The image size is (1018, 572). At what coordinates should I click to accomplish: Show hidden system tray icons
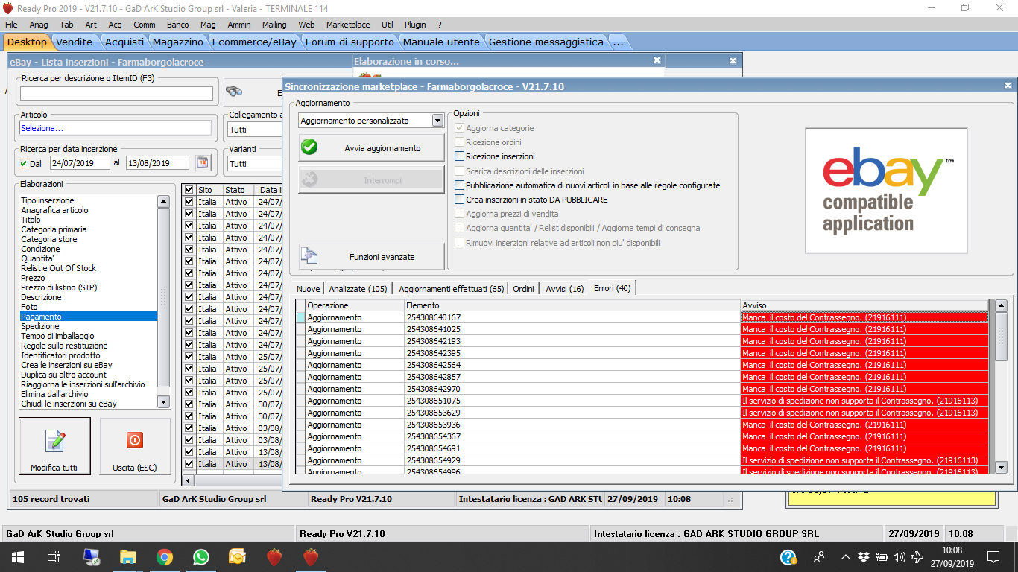coord(845,556)
